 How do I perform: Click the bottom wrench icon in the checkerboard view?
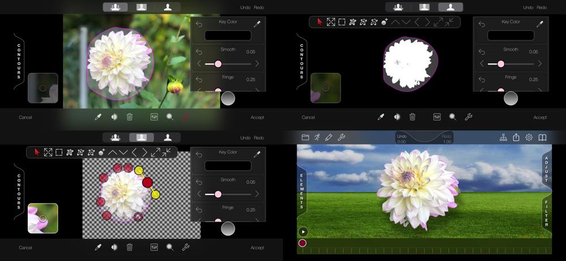186,247
